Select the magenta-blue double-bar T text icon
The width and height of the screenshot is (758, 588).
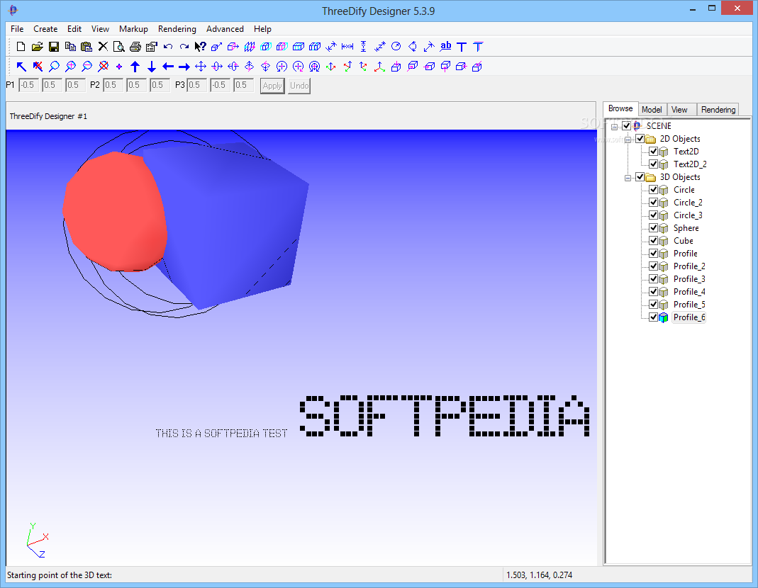pyautogui.click(x=478, y=47)
